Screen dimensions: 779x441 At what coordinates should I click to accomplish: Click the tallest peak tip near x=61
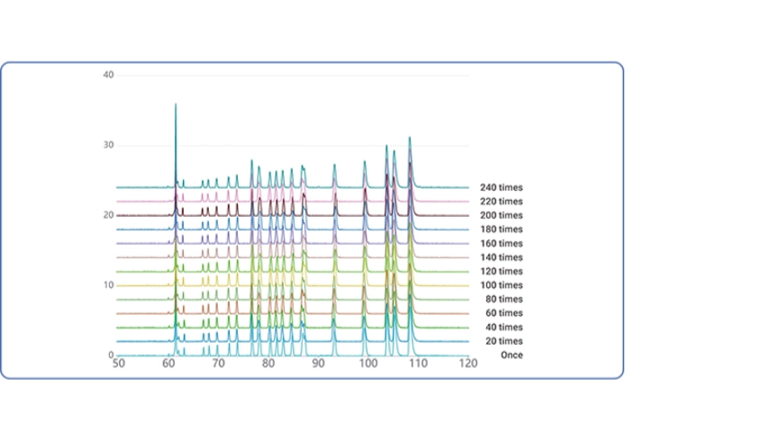point(176,105)
